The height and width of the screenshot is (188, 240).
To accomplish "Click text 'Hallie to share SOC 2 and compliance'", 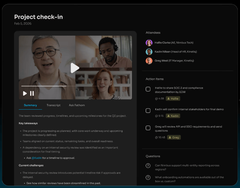I will [179, 88].
